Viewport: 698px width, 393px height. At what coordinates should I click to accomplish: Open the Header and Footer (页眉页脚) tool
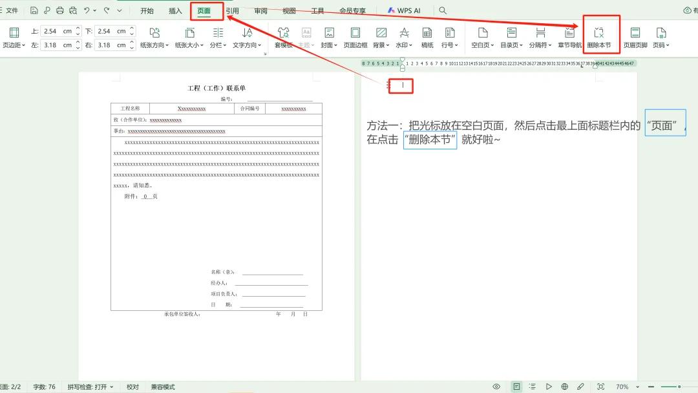[x=635, y=36]
